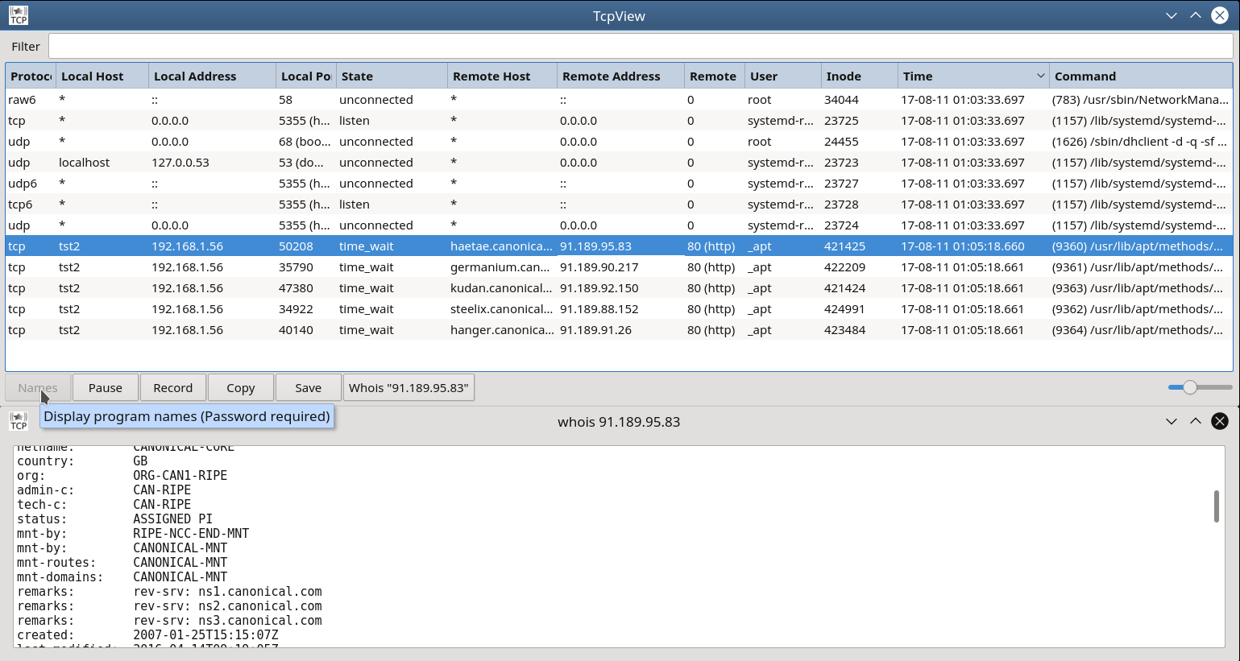Sort by the Remote Host column header
The height and width of the screenshot is (661, 1240).
coord(502,76)
